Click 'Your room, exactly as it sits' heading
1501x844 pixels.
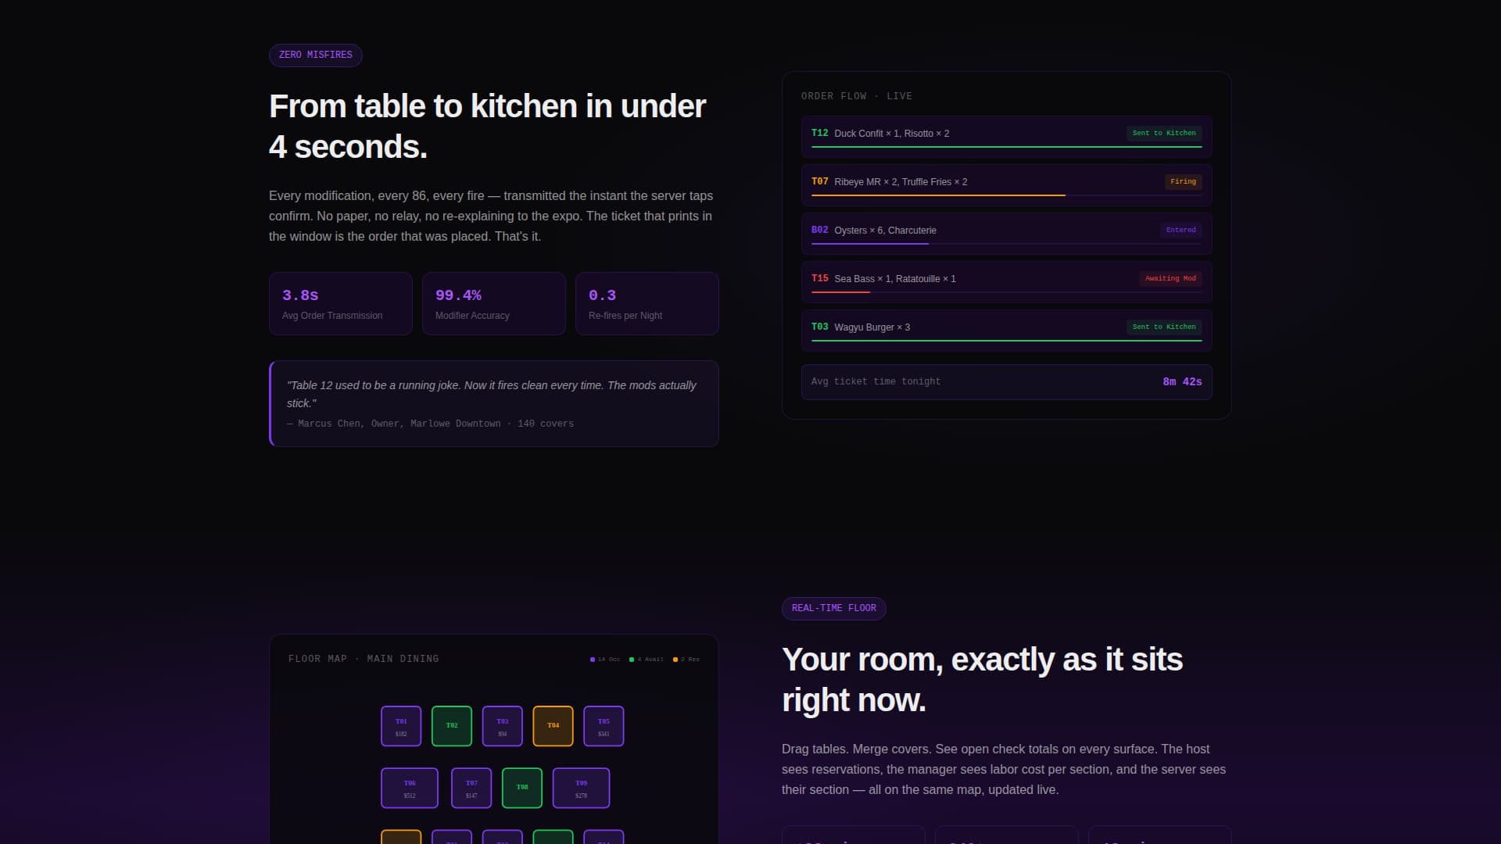coord(982,680)
